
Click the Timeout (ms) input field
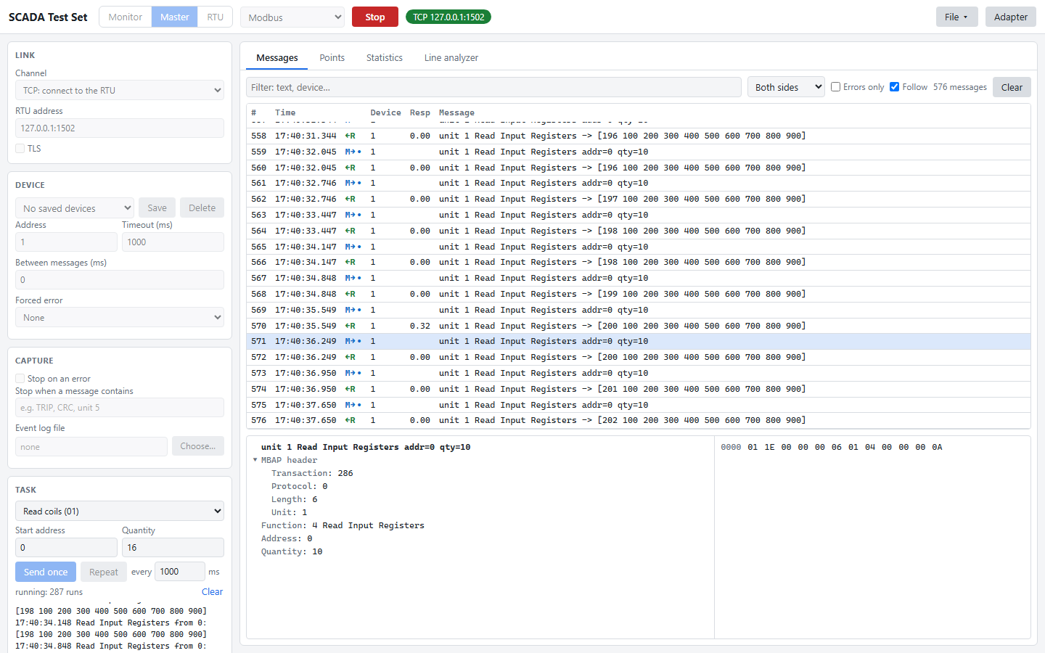(173, 242)
